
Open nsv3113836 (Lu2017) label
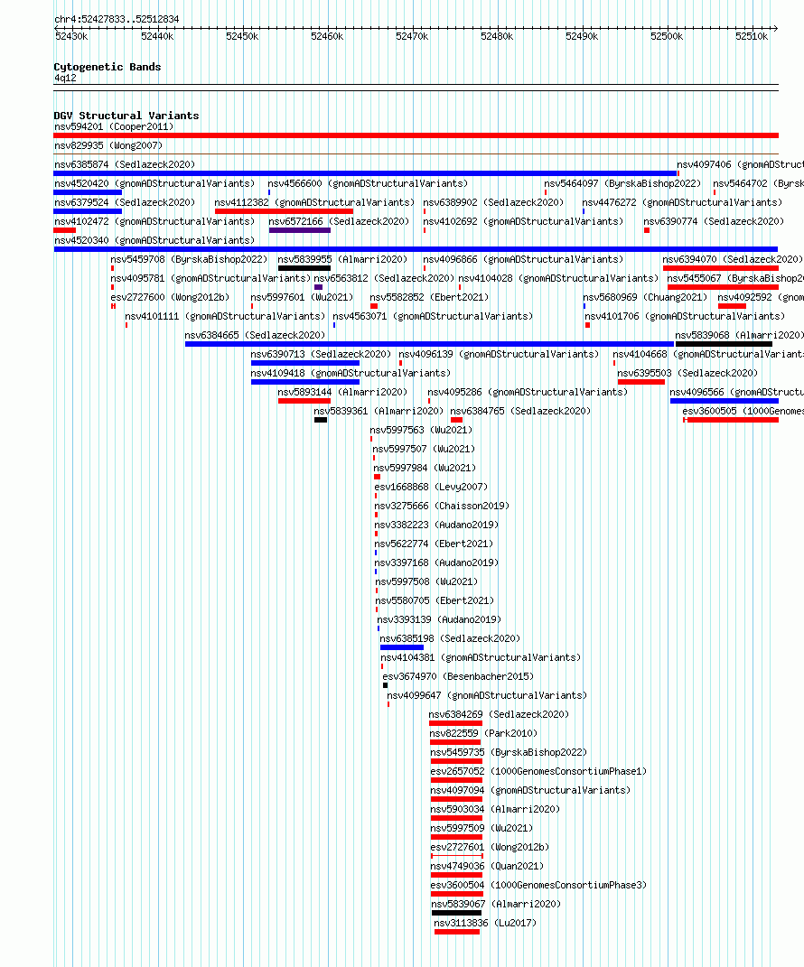click(486, 924)
